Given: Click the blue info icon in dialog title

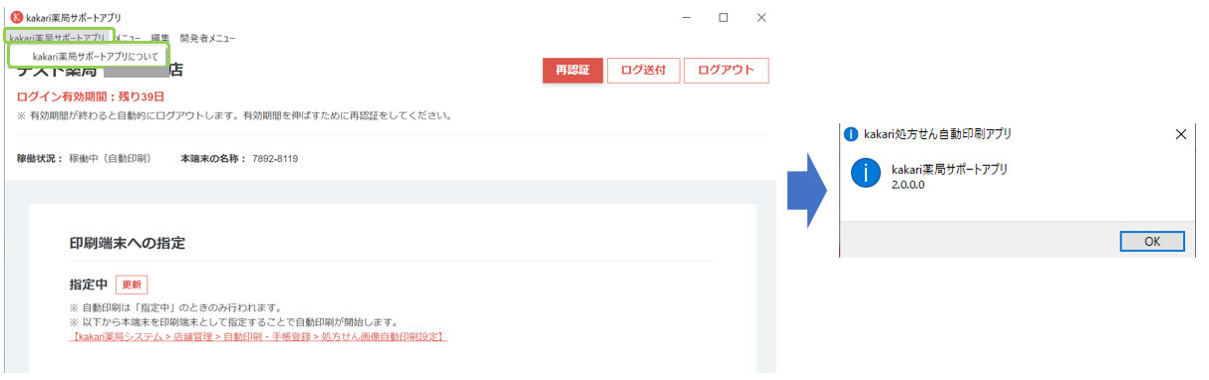Looking at the screenshot, I should 851,133.
